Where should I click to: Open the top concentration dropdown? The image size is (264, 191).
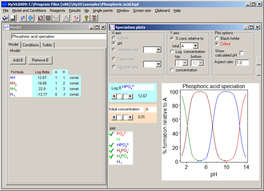[x=185, y=62]
